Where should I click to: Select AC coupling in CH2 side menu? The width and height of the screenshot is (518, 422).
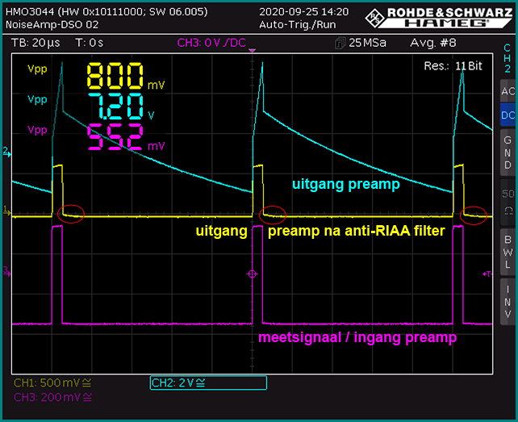click(x=508, y=91)
